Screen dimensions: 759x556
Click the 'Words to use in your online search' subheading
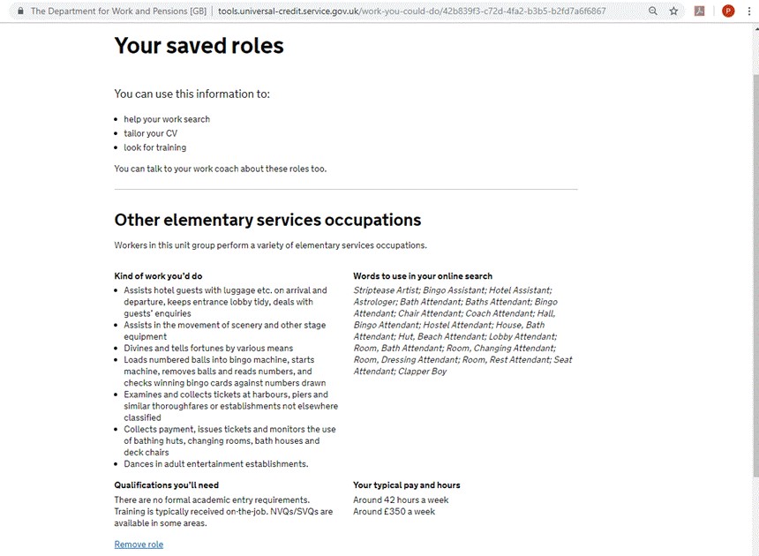click(423, 276)
